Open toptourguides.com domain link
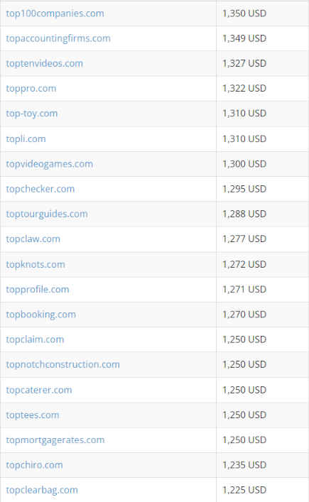Viewport: 309px width, 502px height. (x=47, y=214)
